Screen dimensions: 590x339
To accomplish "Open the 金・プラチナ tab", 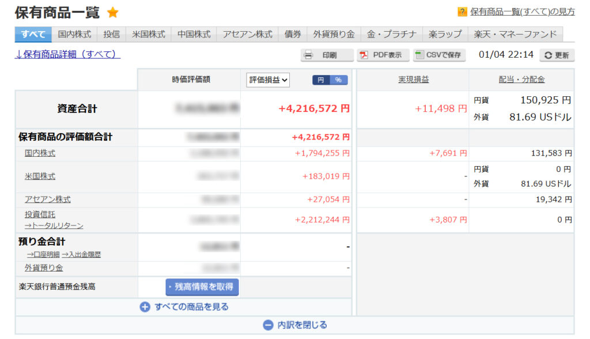I will coord(391,35).
